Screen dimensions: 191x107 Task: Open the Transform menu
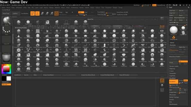point(108,8)
